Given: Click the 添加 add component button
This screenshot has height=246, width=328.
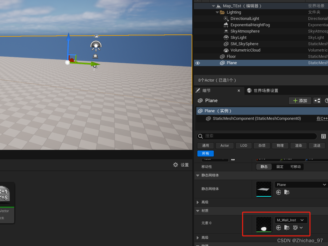Looking at the screenshot, I should pyautogui.click(x=300, y=101).
